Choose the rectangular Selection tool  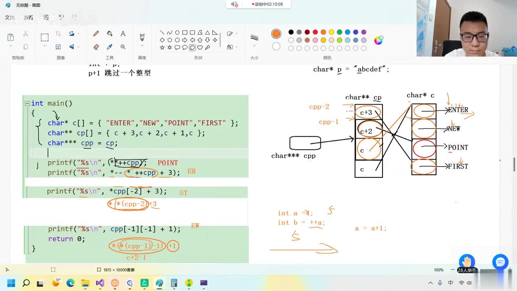pos(44,37)
